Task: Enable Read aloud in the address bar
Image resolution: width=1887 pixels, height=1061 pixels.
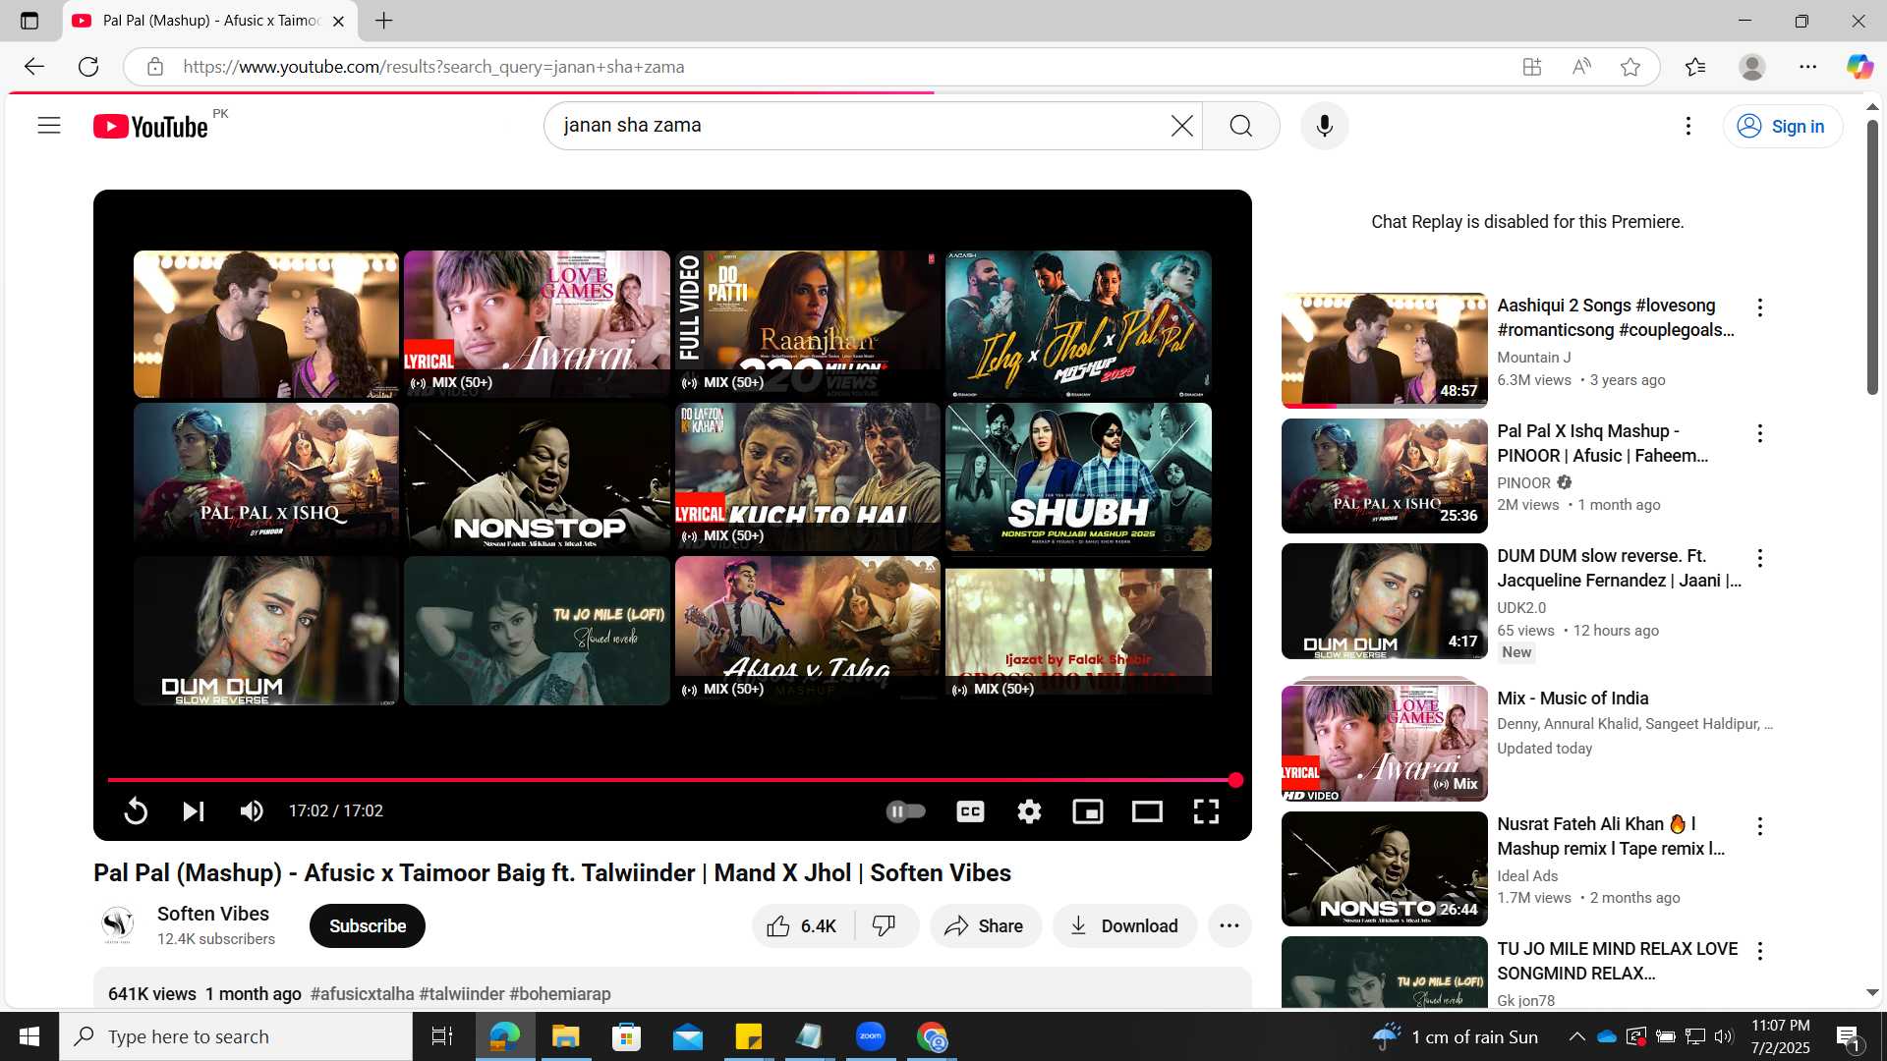Action: click(x=1581, y=67)
